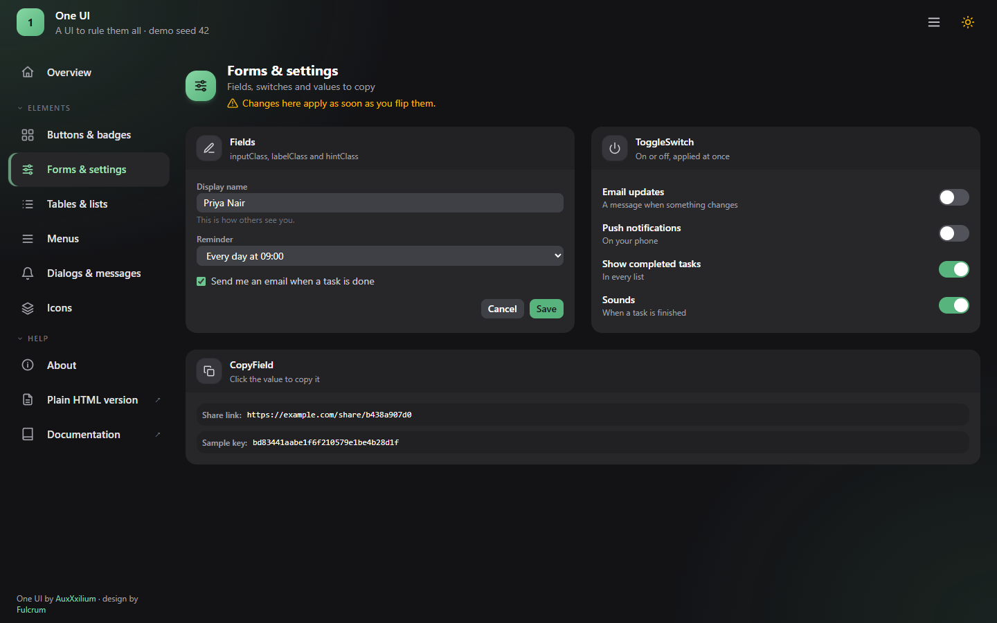The width and height of the screenshot is (997, 623).
Task: Enable the Push notifications switch
Action: pyautogui.click(x=954, y=233)
